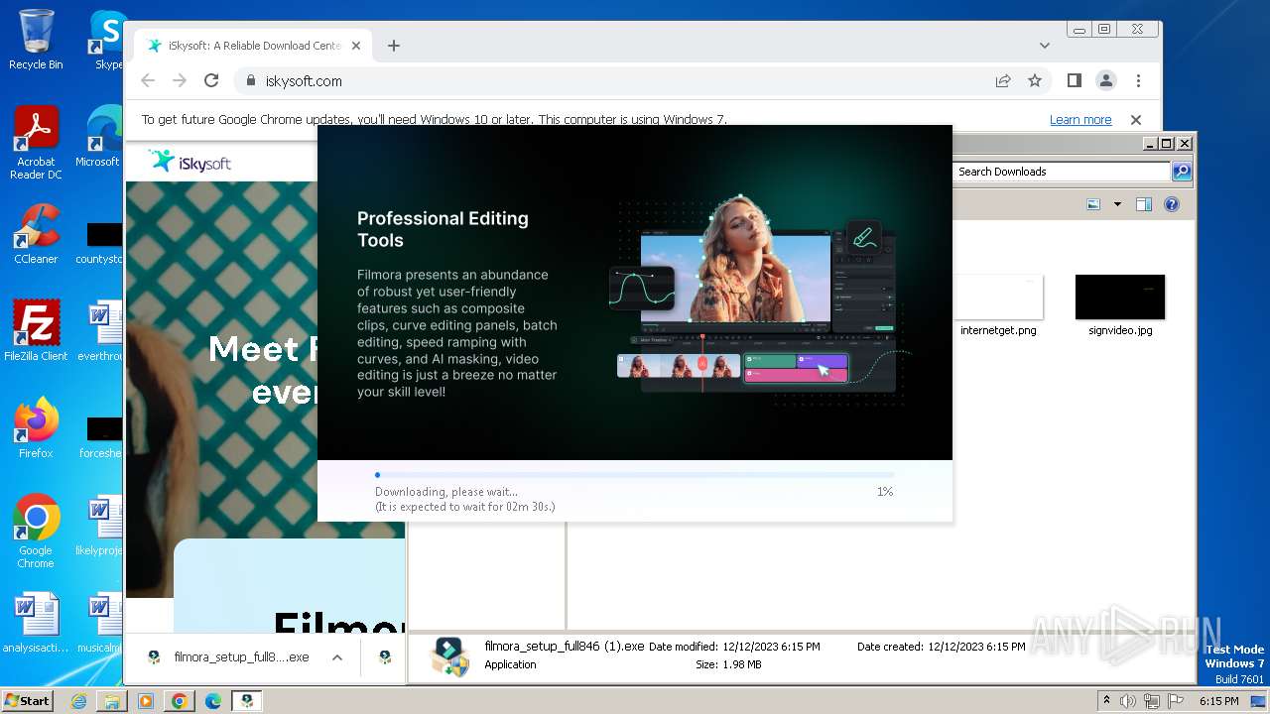Click the iSkysoft logo on webpage
The image size is (1270, 714).
tap(190, 162)
